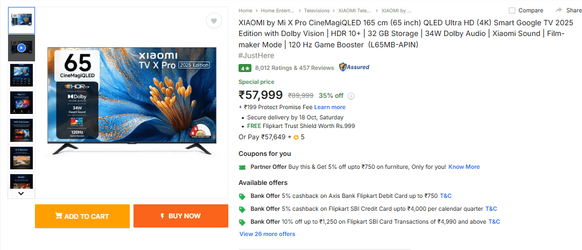Click the wishlist heart icon
The height and width of the screenshot is (250, 582).
(x=214, y=21)
